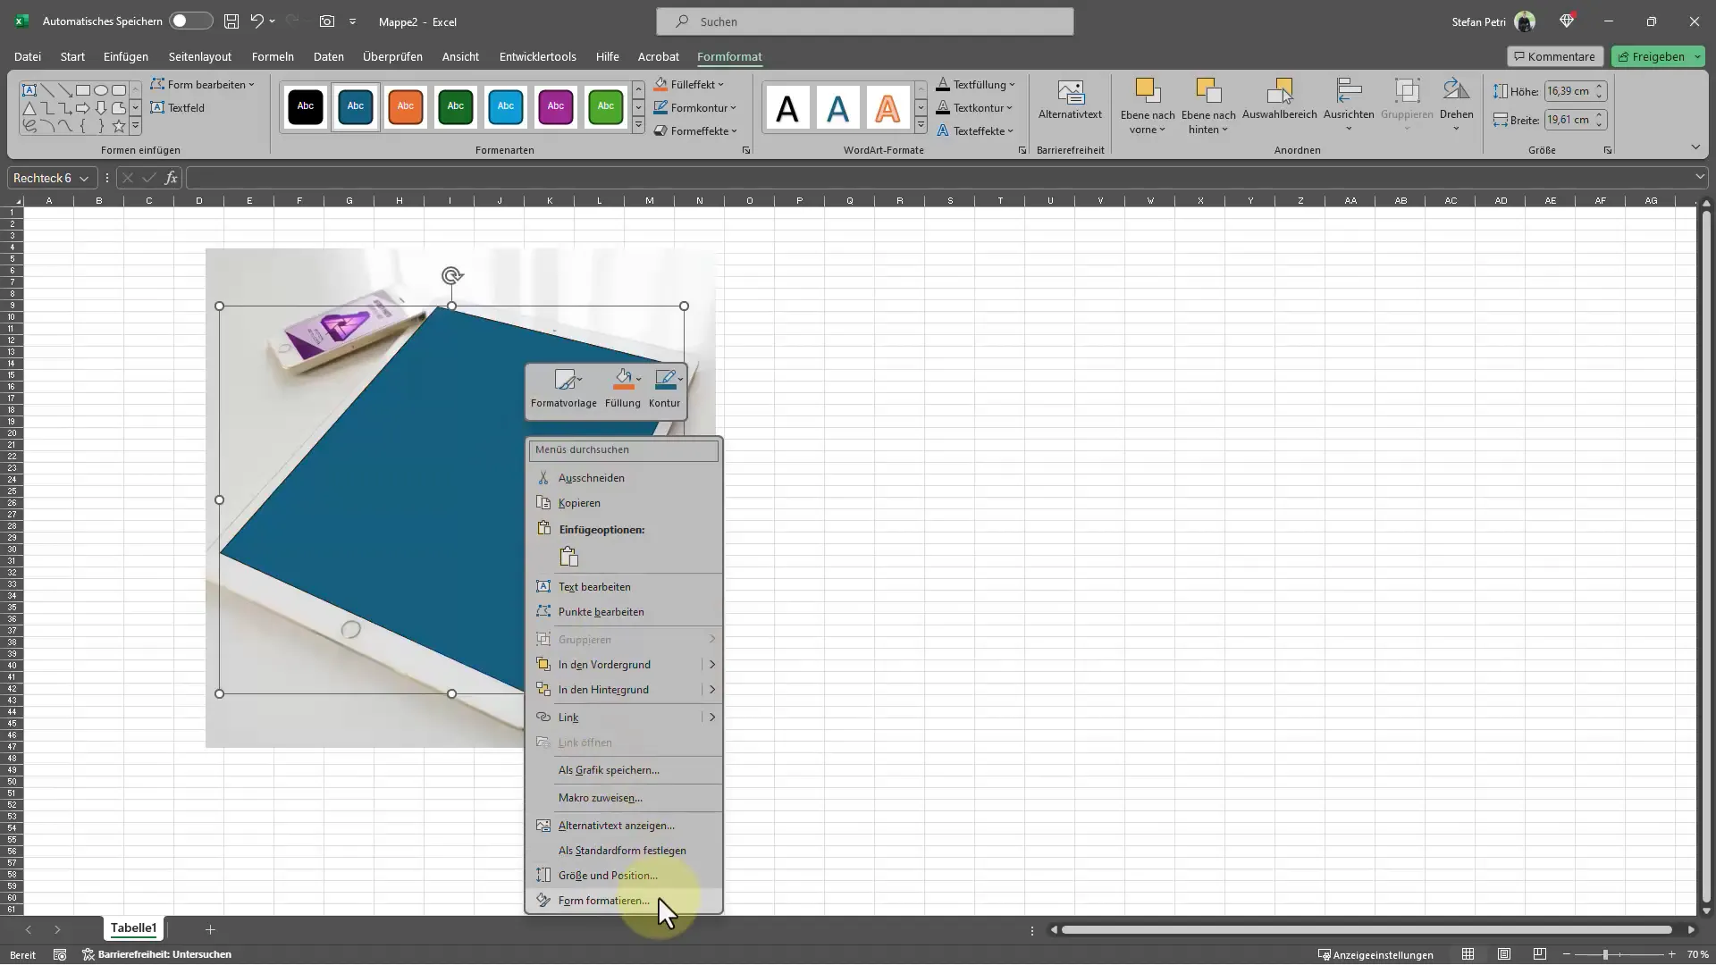Open the Datei menu tab

click(28, 56)
